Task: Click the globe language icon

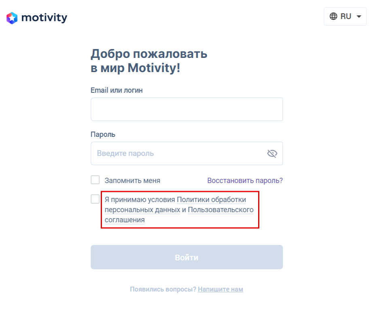Action: coord(333,16)
